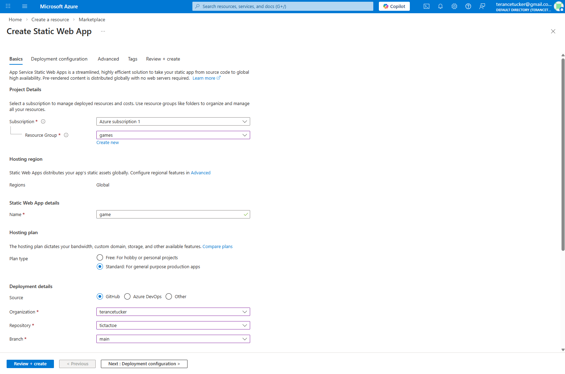
Task: Close the Create Static Web App blade
Action: pos(553,31)
